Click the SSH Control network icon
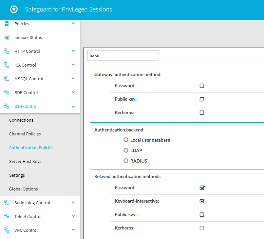 7,106
